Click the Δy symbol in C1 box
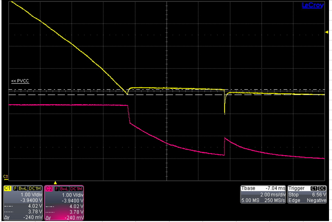 (7, 218)
